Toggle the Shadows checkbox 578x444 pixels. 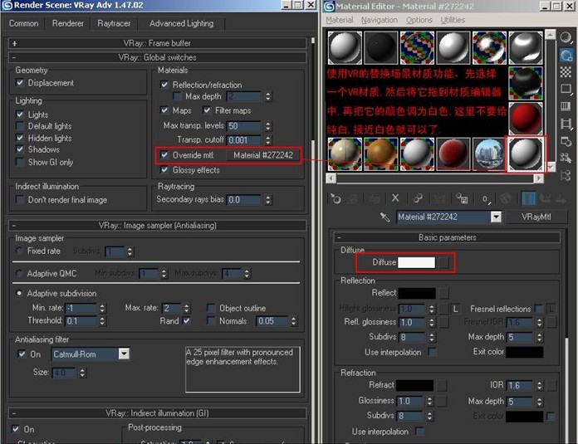[20, 149]
